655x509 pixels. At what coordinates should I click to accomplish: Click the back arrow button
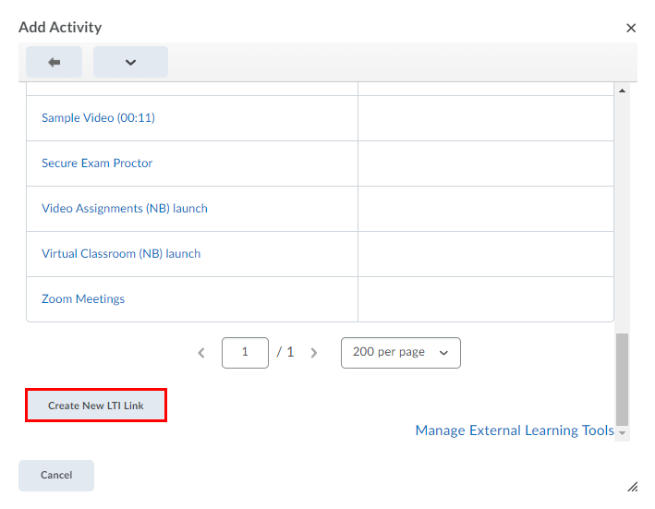54,62
